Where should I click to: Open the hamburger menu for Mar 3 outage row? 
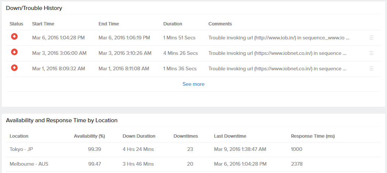pos(372,53)
